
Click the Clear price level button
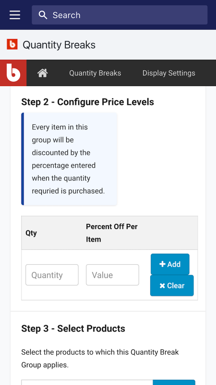click(172, 285)
